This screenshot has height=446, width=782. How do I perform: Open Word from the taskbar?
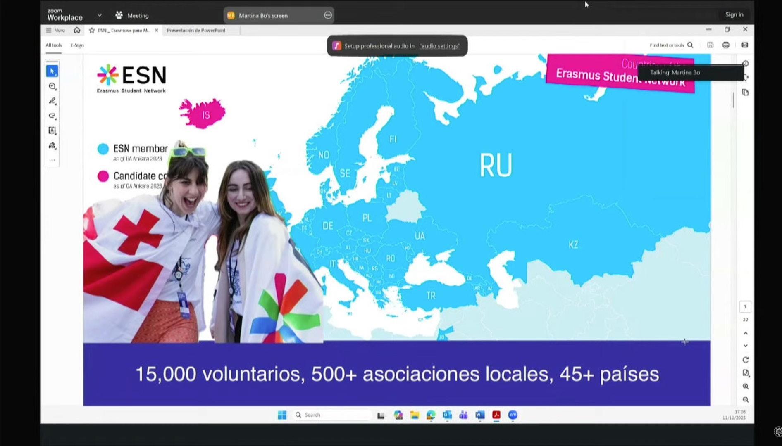pos(480,415)
